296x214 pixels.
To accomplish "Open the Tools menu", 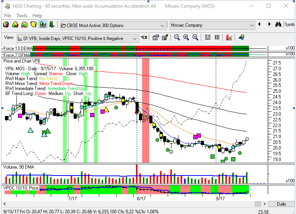I will [22, 16].
